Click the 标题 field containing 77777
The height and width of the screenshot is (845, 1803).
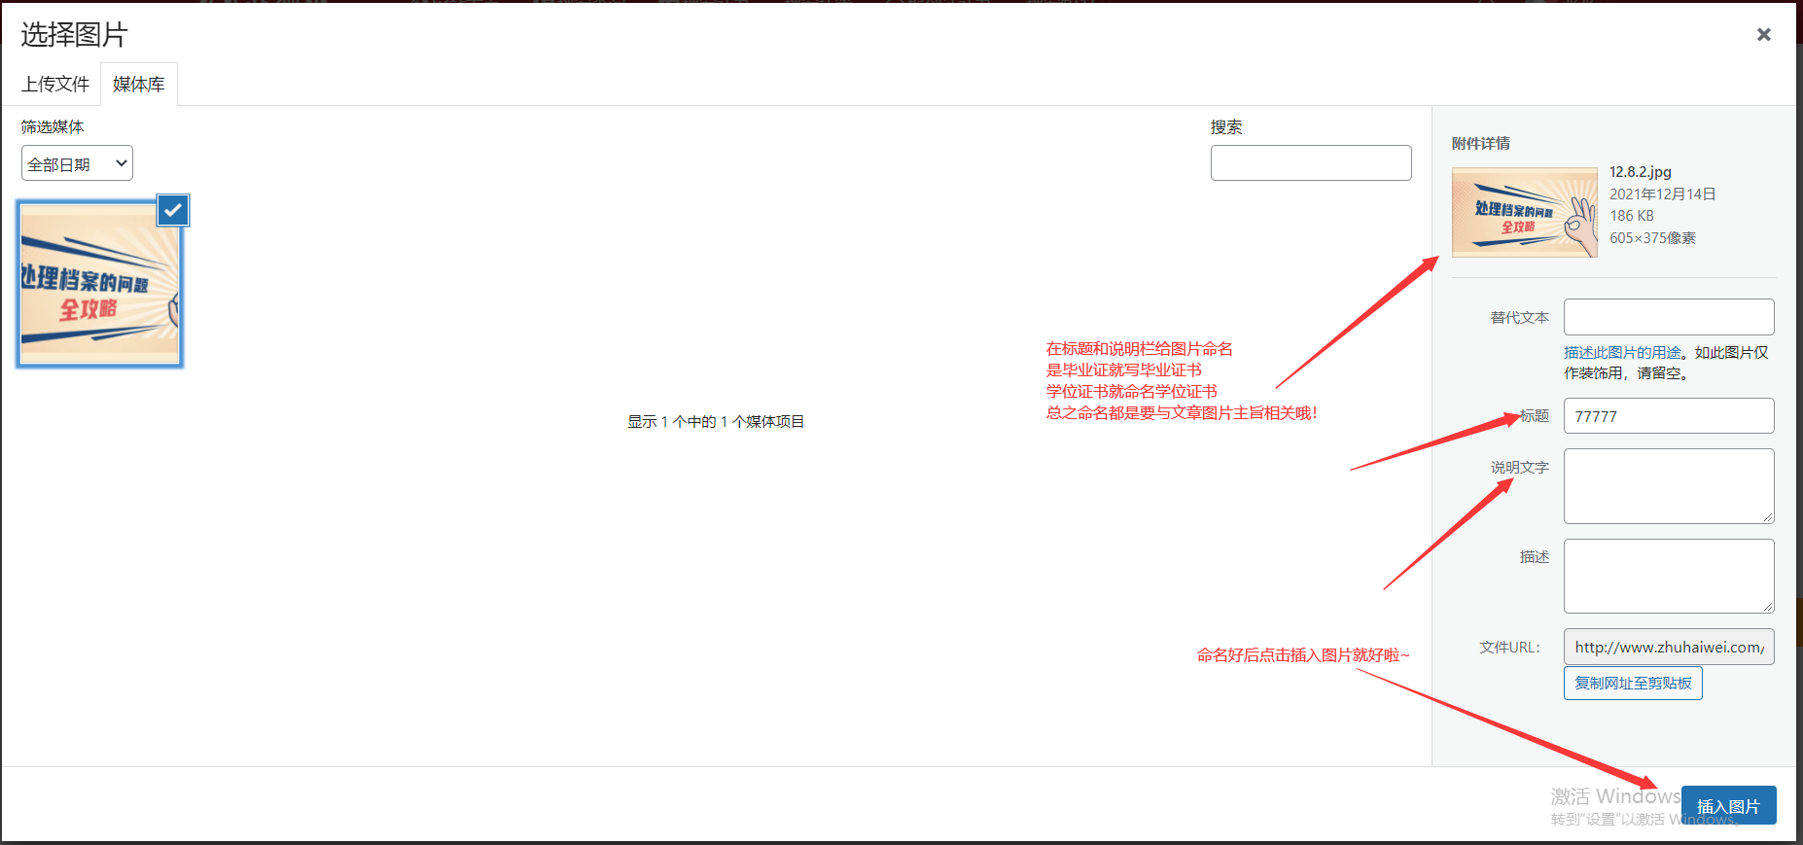coord(1668,416)
